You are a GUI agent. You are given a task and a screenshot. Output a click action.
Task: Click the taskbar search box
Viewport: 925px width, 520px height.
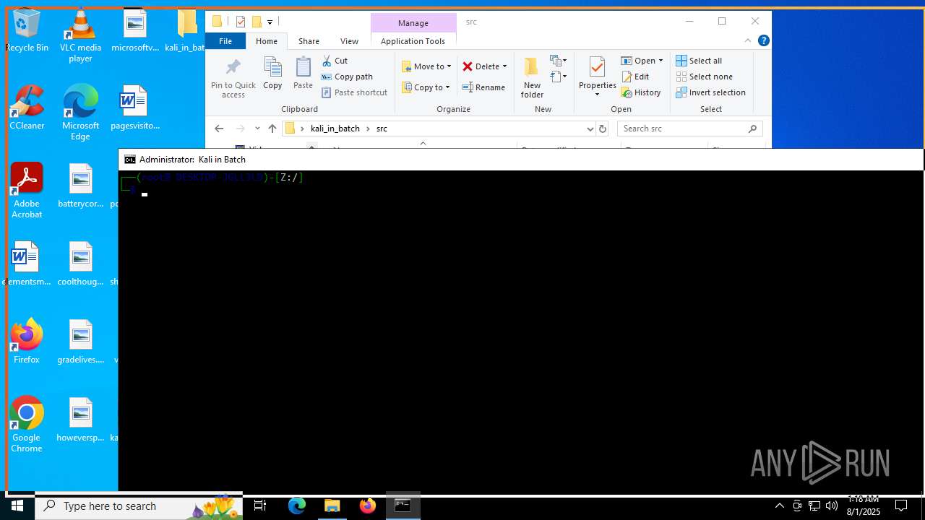pyautogui.click(x=139, y=506)
